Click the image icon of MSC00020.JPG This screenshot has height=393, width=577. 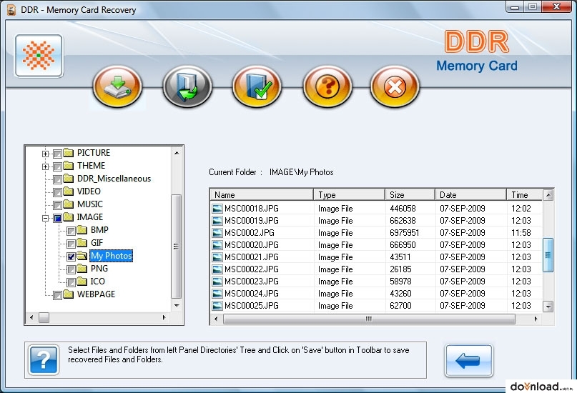(x=217, y=245)
